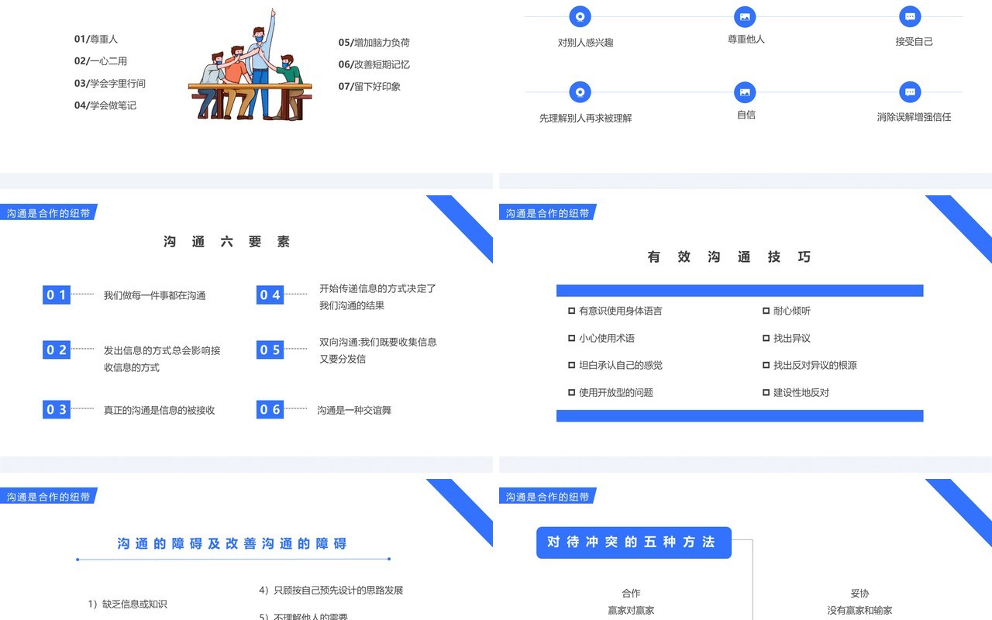Click the text 06/改善短期记忆

[374, 64]
